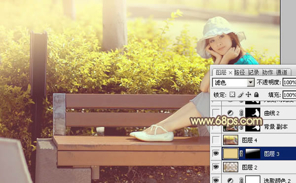Image resolution: width=296 pixels, height=183 pixels.
Task: Select the 图层 2 layer thumbnail
Action: (x=230, y=167)
